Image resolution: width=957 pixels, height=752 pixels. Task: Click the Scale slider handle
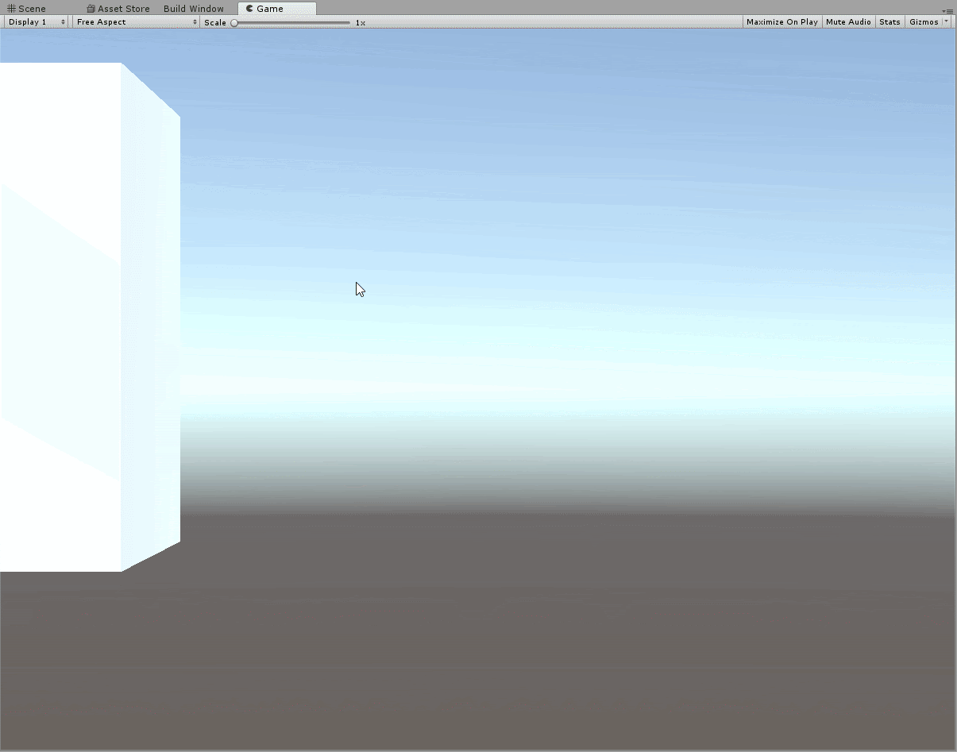[234, 23]
